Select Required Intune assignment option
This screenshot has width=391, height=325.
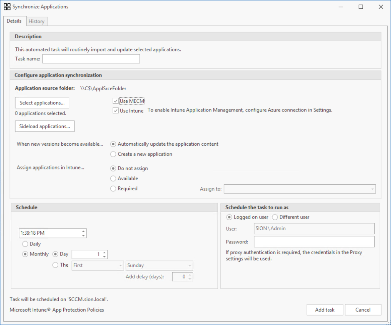click(x=113, y=189)
